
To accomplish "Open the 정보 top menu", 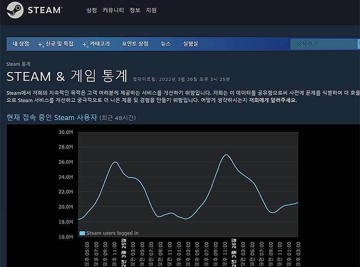I will point(135,10).
